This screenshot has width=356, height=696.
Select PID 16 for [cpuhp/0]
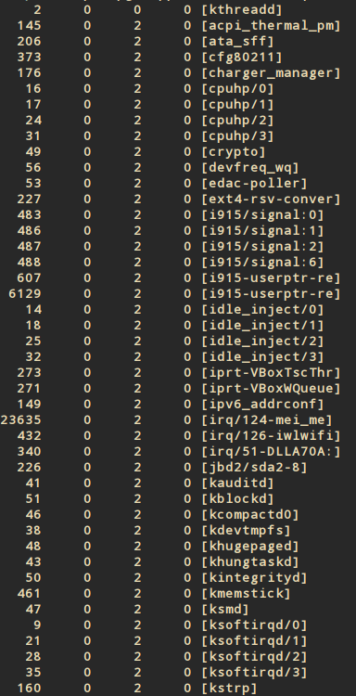[x=32, y=89]
